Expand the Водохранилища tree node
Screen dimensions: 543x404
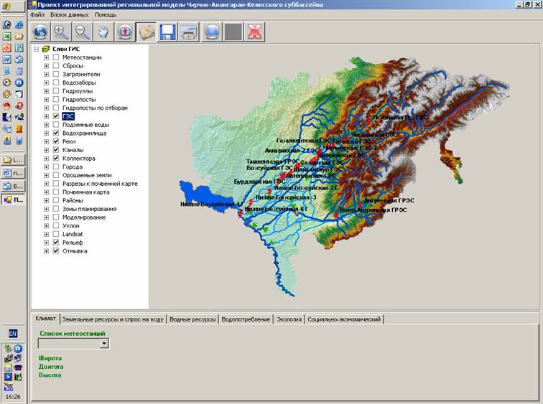47,133
